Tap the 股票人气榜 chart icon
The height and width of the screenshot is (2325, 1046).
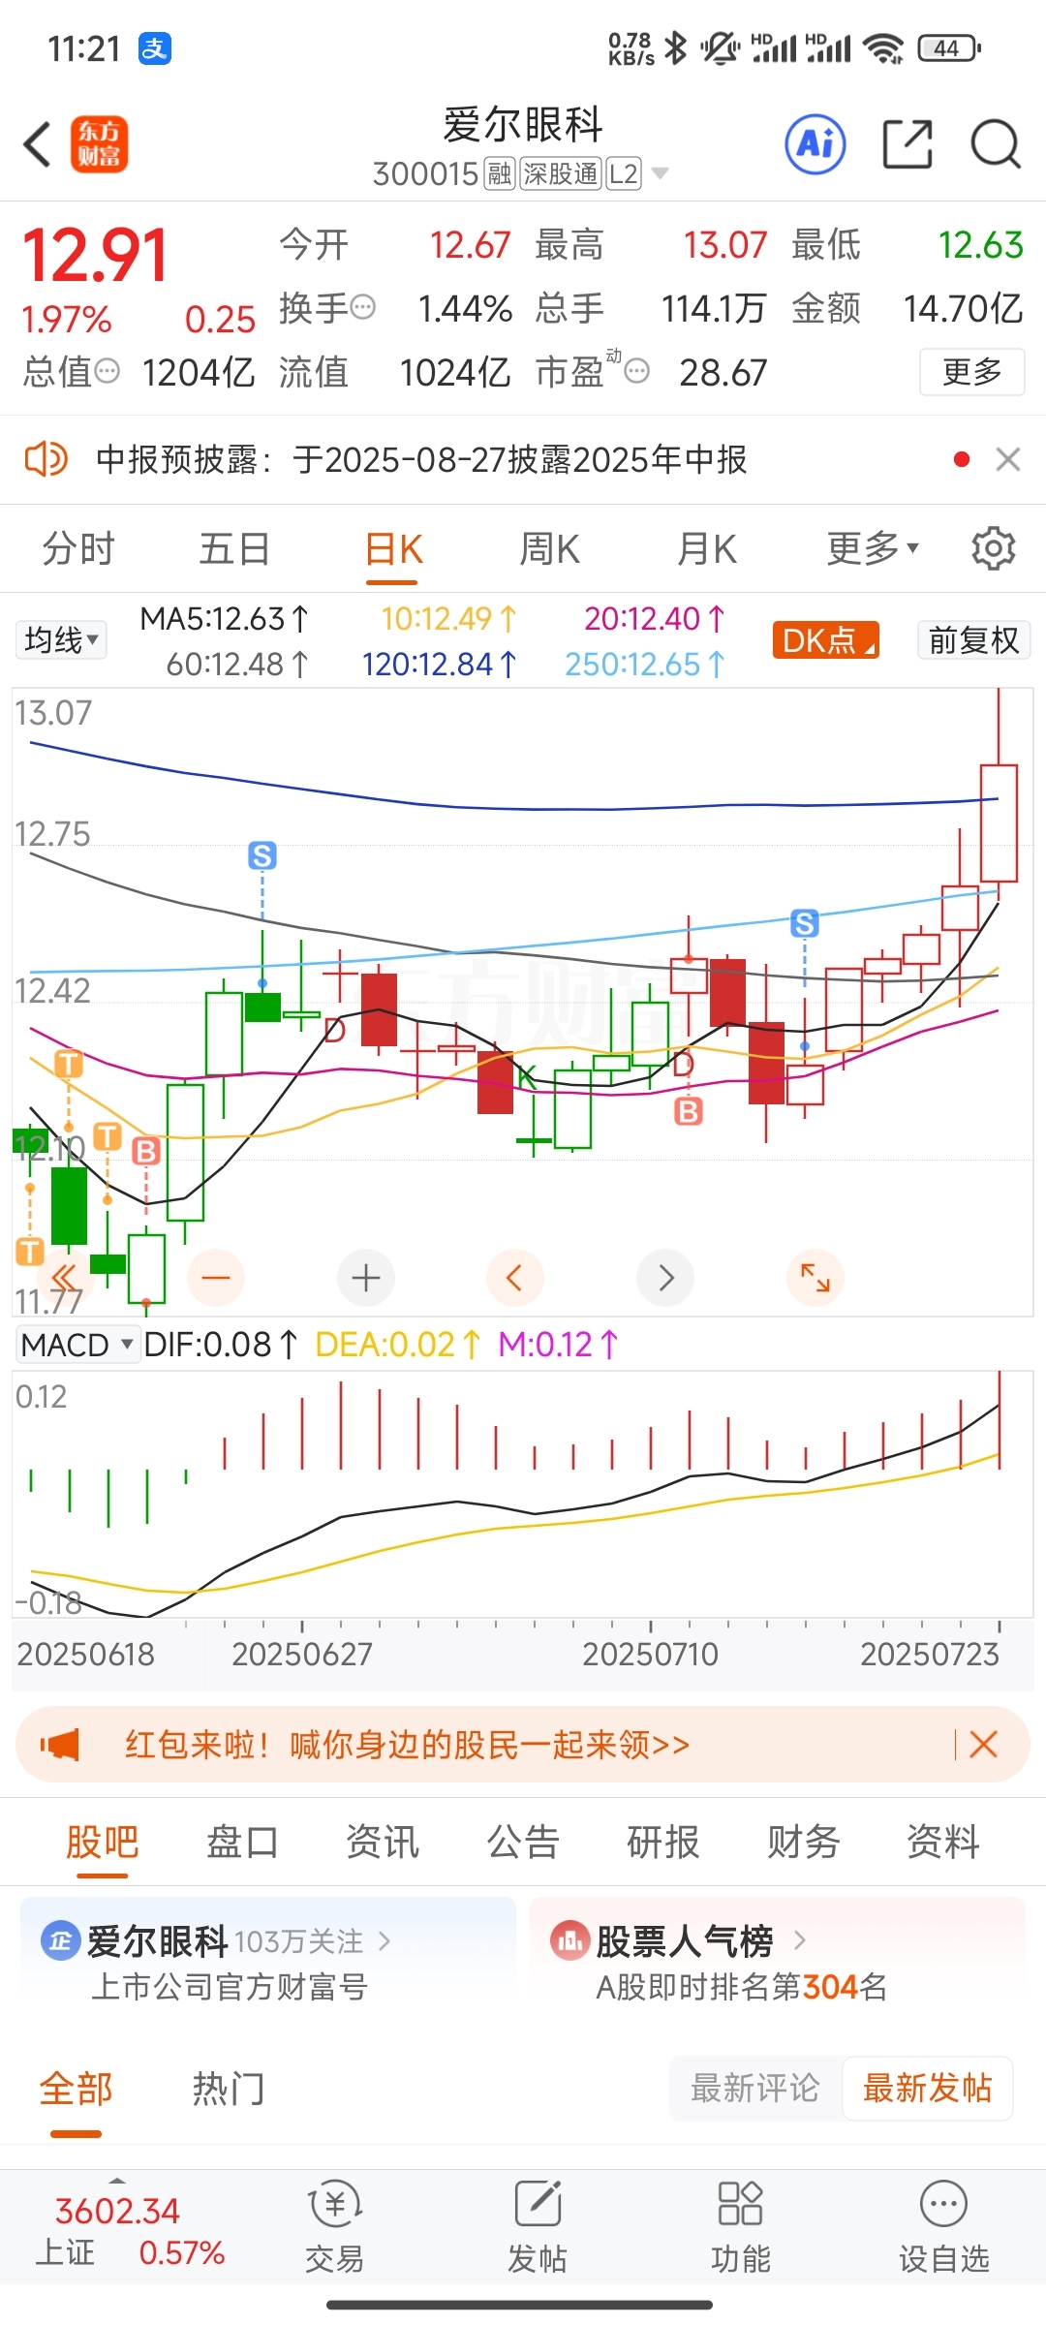(569, 1940)
